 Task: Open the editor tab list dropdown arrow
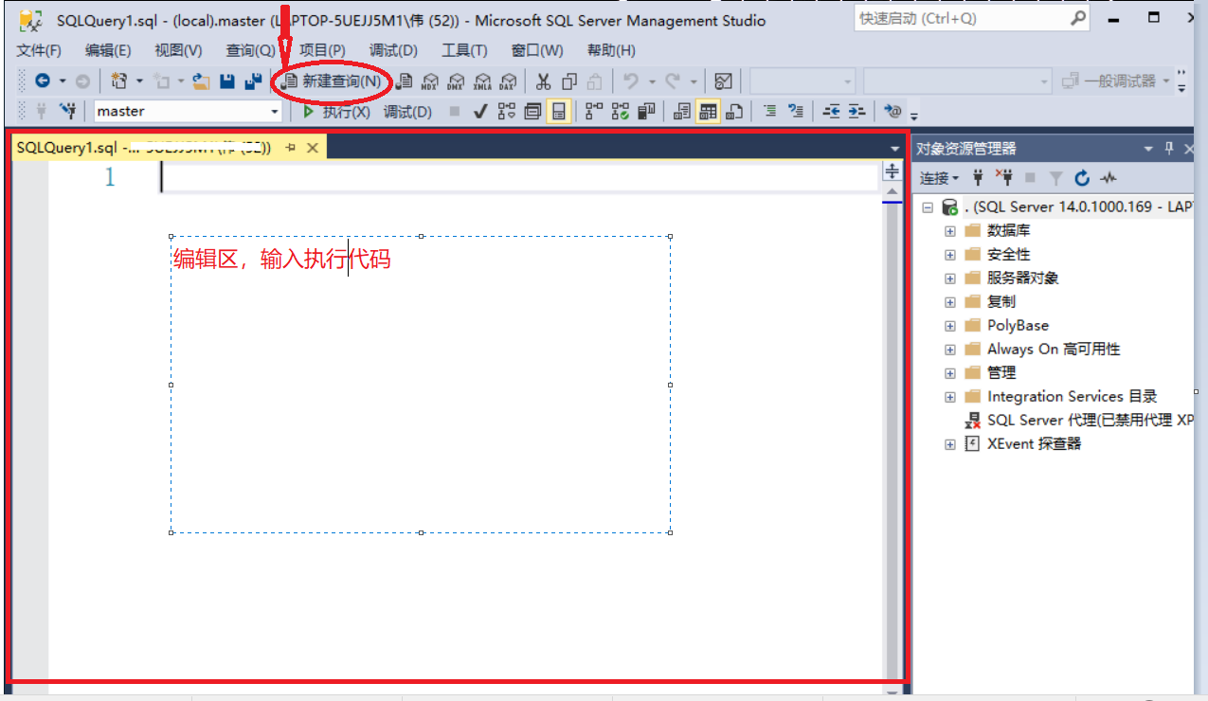(895, 149)
